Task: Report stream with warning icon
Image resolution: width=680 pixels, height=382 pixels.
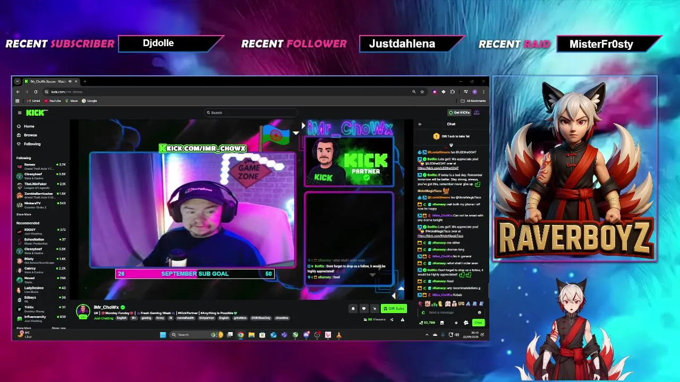Action: tap(402, 319)
